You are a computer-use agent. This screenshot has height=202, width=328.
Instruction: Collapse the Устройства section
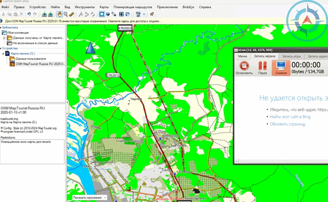1,49
